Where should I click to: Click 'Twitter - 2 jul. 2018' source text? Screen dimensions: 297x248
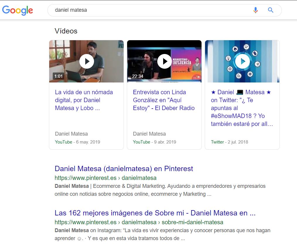[x=230, y=142]
